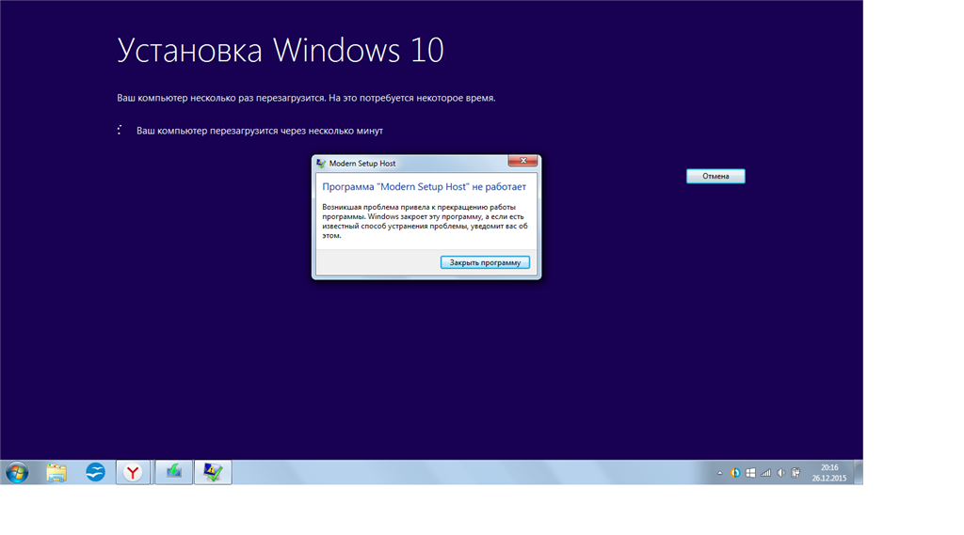Open the Get Windows 10 tray icon
964x535 pixels.
click(750, 473)
